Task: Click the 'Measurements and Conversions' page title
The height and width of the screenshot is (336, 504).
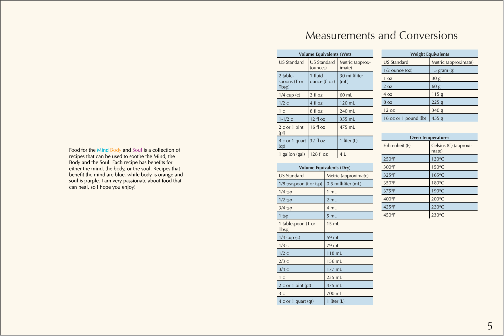Action: [381, 35]
